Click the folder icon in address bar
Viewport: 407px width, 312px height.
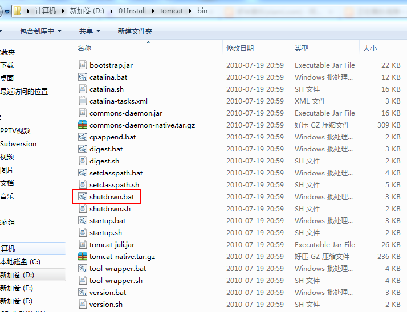(x=18, y=11)
